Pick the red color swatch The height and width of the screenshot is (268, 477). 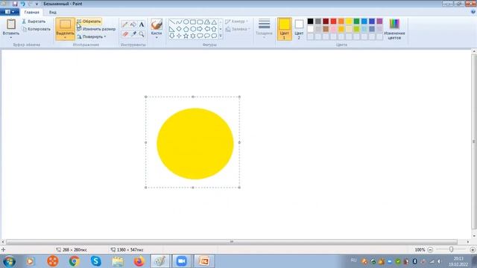tap(333, 22)
